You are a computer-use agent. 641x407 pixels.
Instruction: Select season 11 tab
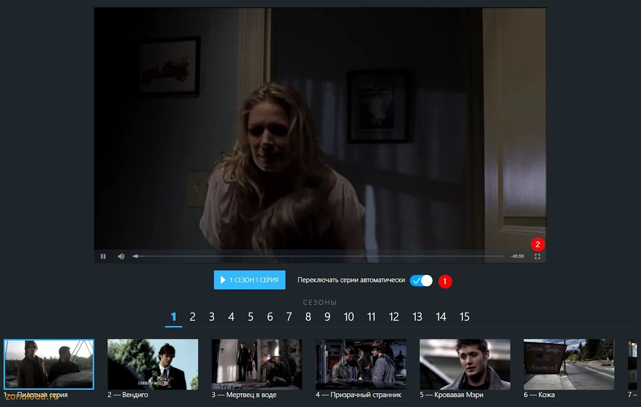tap(371, 317)
